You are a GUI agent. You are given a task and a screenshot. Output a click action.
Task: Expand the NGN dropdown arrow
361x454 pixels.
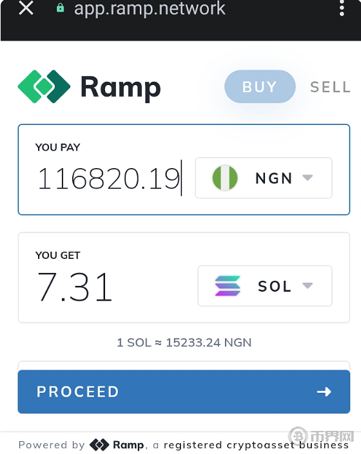point(307,177)
